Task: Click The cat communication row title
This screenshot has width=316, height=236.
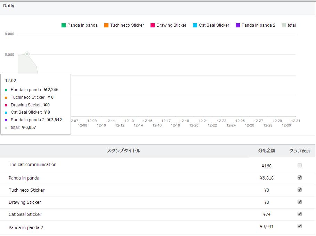Action: point(32,165)
